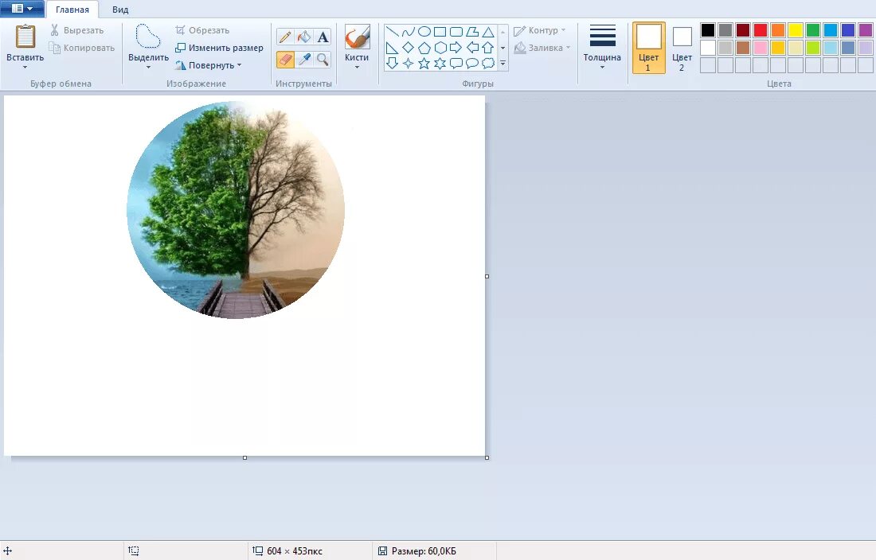Image resolution: width=876 pixels, height=560 pixels.
Task: Open the Кисти brushes dropdown arrow
Action: (x=357, y=68)
